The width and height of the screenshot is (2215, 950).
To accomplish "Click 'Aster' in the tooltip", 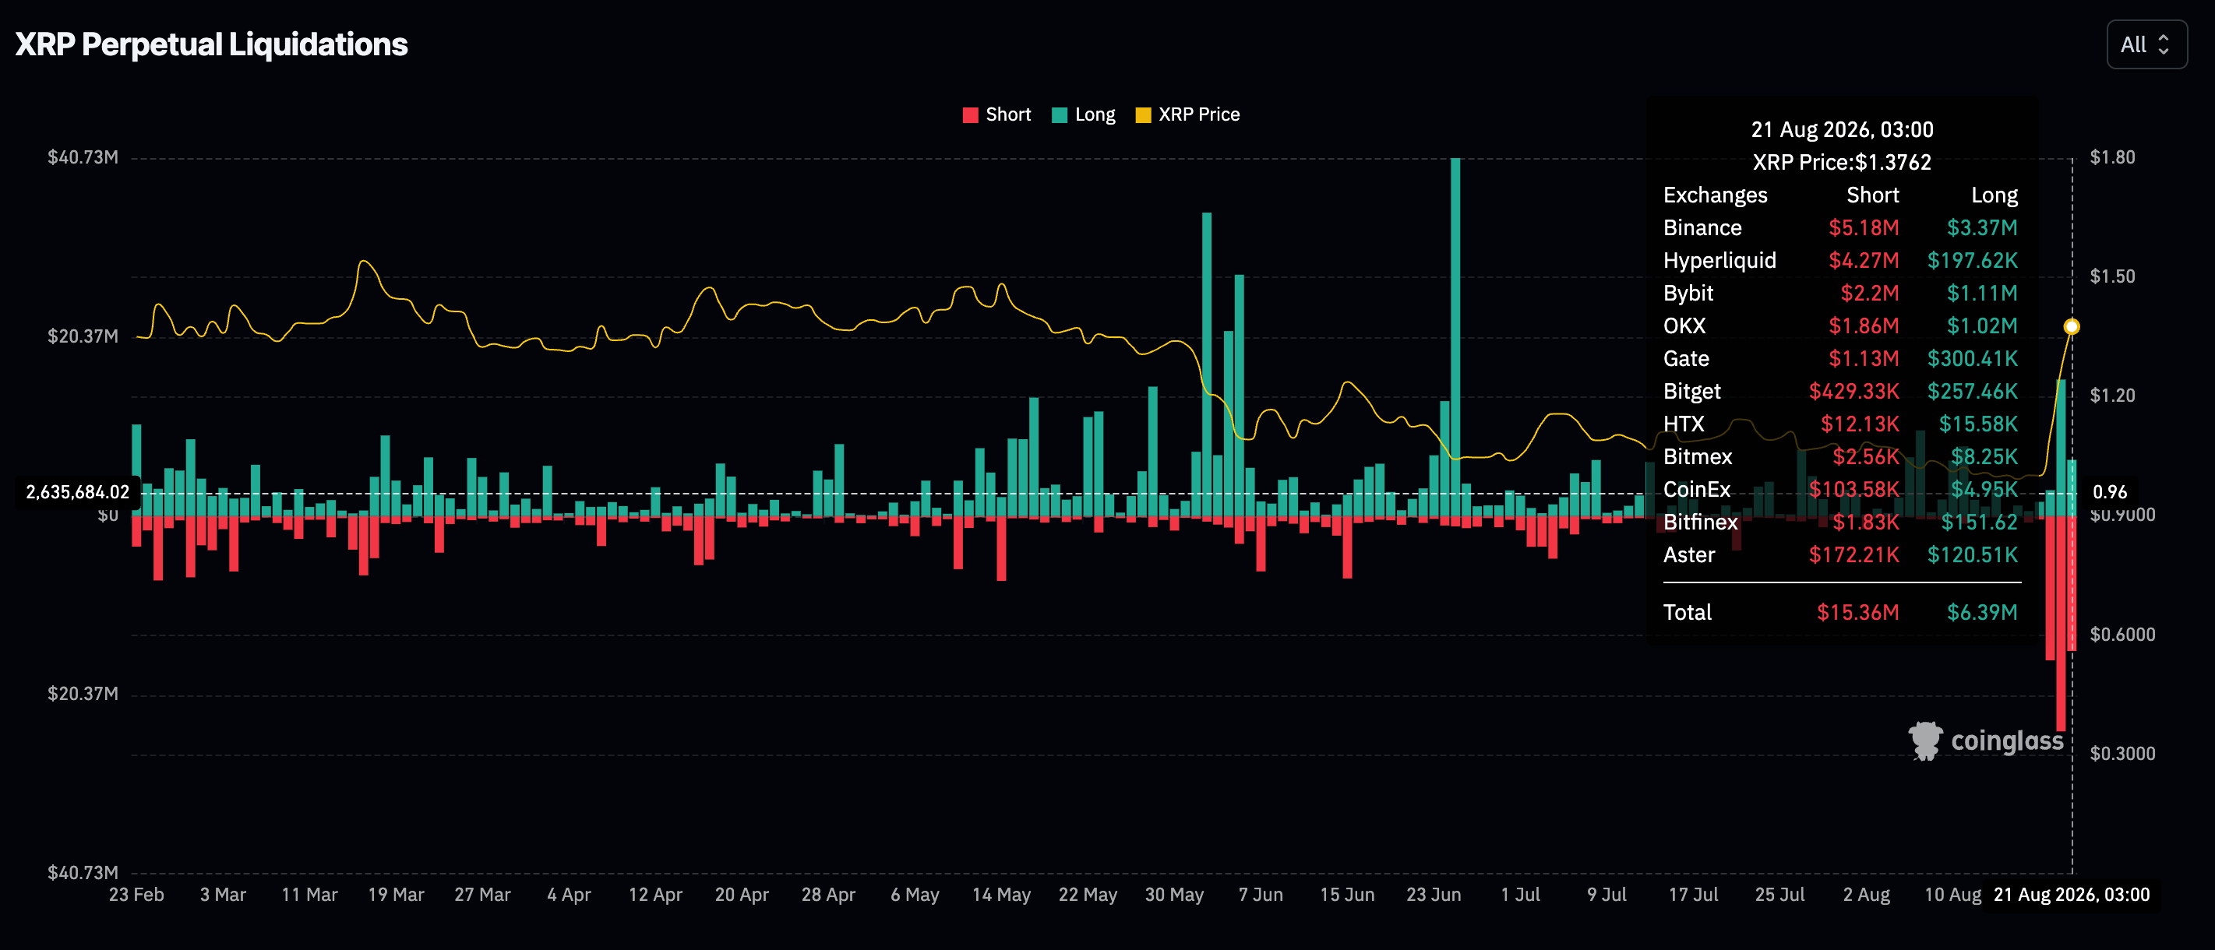I will (1689, 554).
